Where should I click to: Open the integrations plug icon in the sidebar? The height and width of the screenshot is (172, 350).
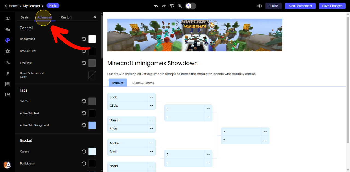click(8, 73)
